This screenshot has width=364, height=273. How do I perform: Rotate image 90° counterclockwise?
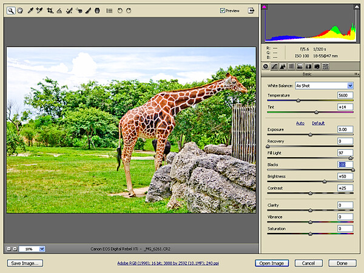(x=120, y=10)
